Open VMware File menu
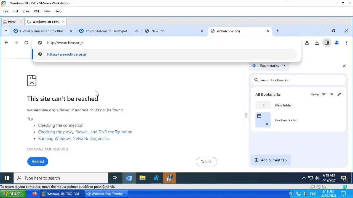The width and height of the screenshot is (353, 198). pos(6,11)
